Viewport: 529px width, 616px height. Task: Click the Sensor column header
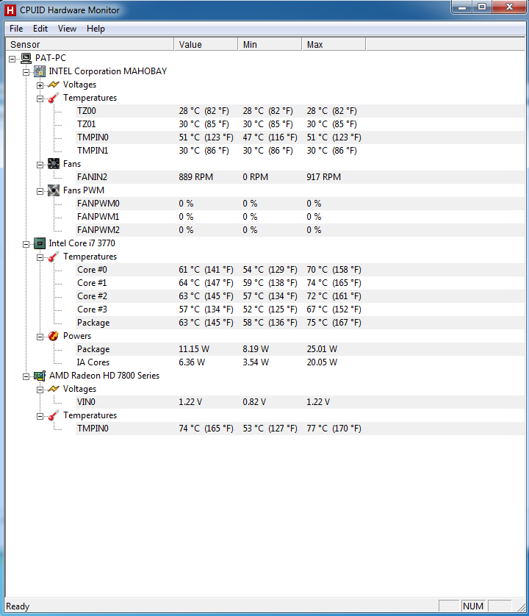[x=90, y=44]
